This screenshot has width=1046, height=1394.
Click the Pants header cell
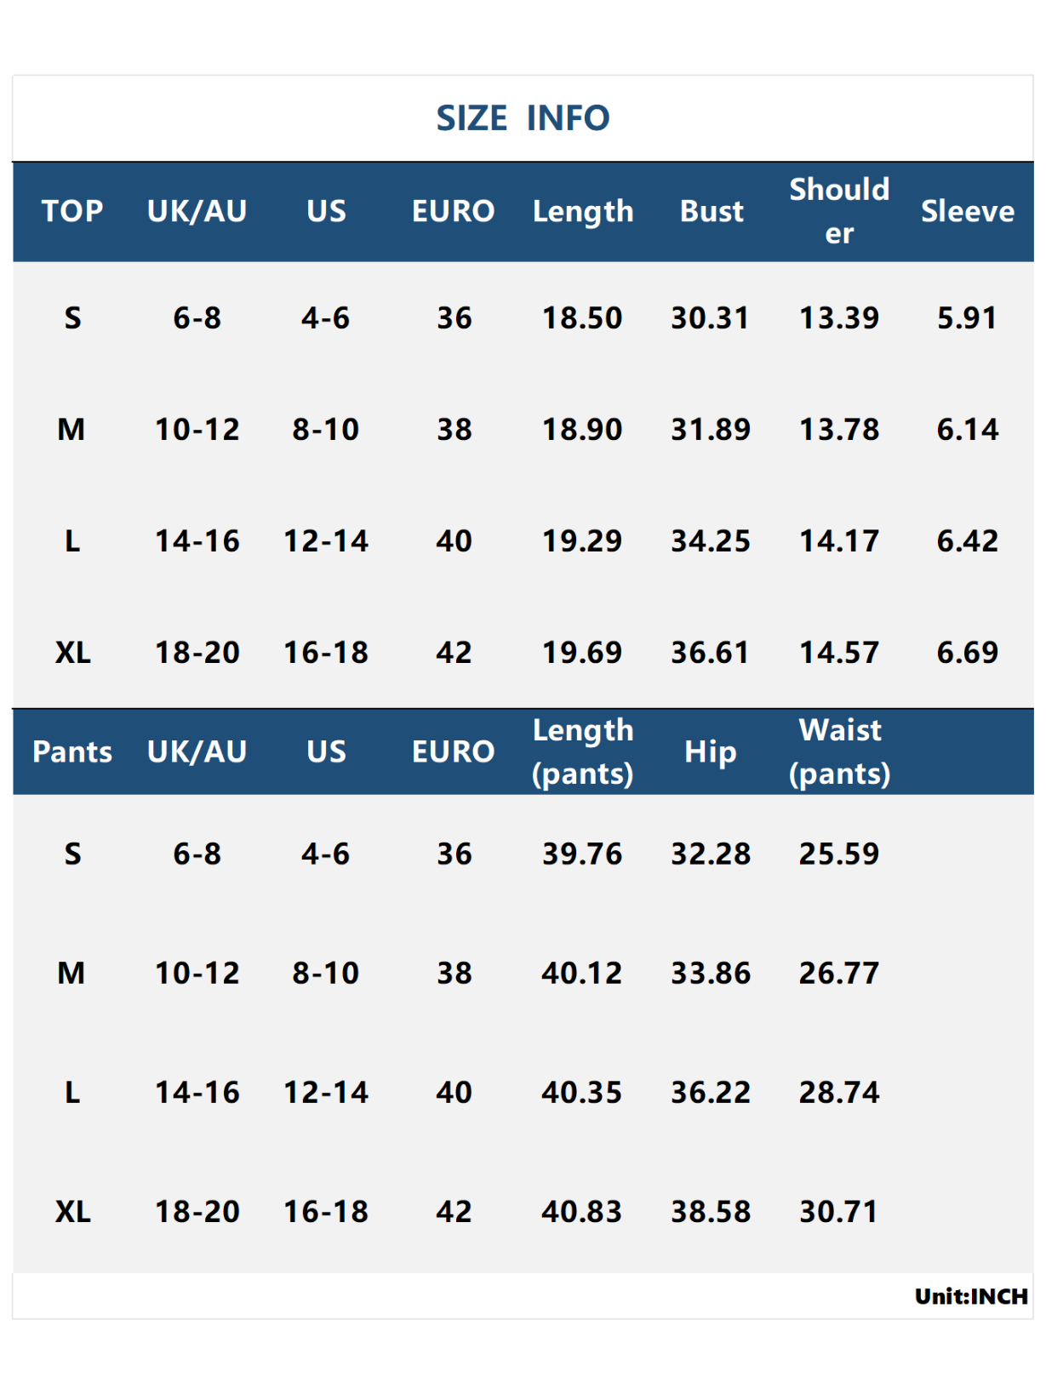72,751
